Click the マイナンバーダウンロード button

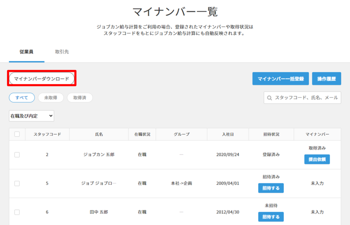pos(42,79)
